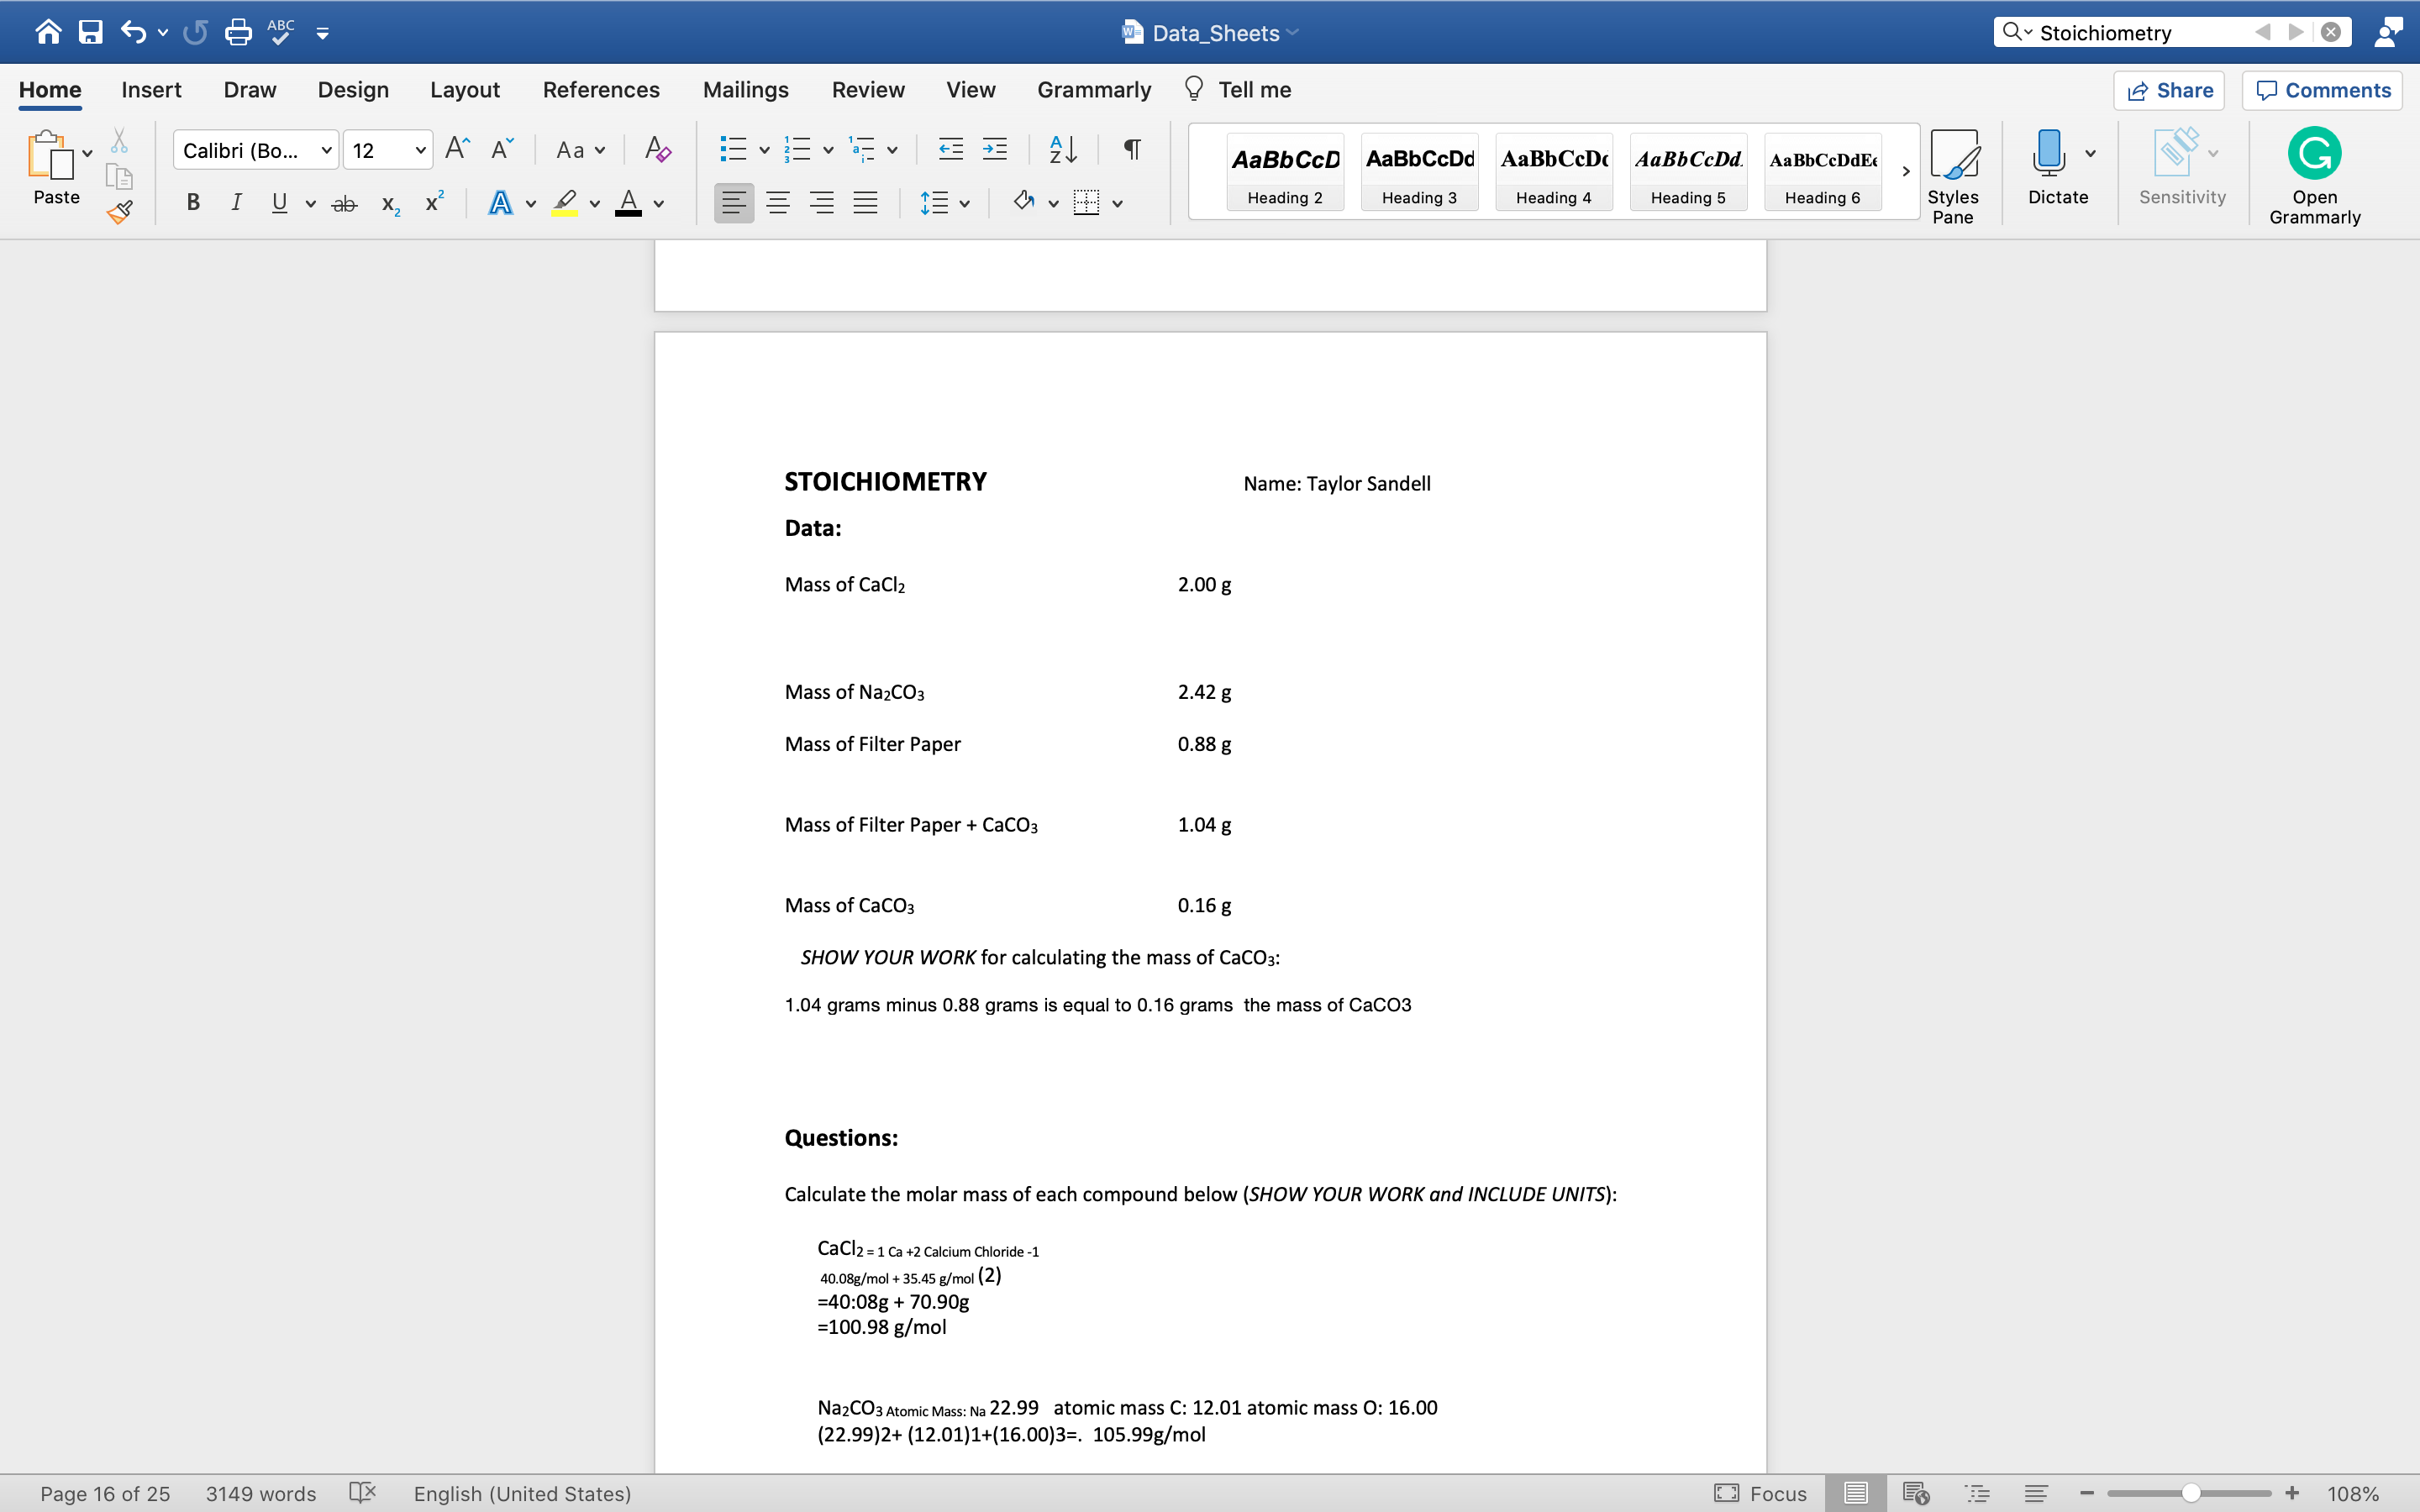
Task: Open the Layout tab
Action: pos(464,90)
